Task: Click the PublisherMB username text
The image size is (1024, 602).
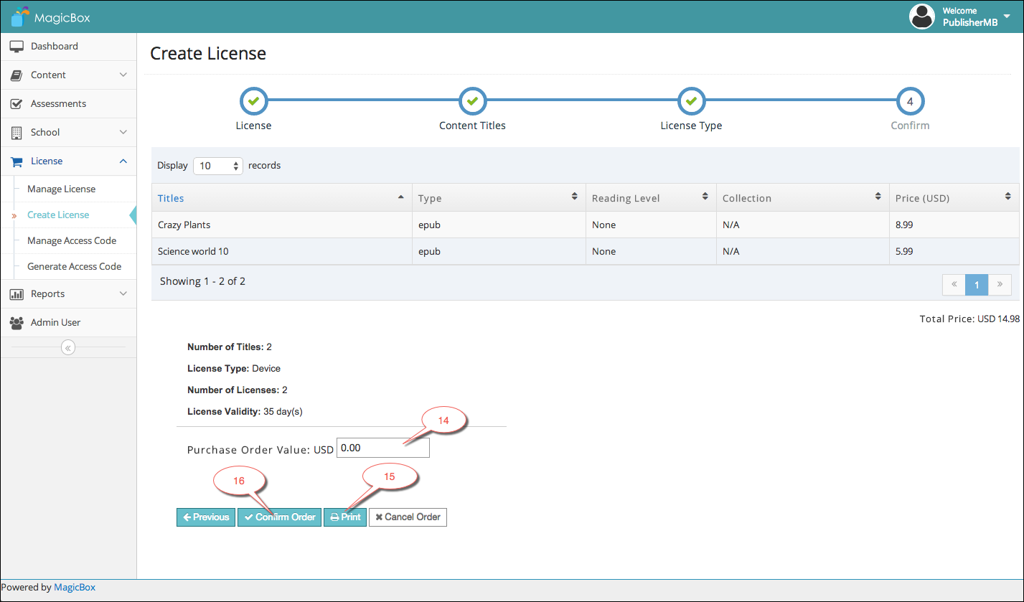Action: (969, 22)
